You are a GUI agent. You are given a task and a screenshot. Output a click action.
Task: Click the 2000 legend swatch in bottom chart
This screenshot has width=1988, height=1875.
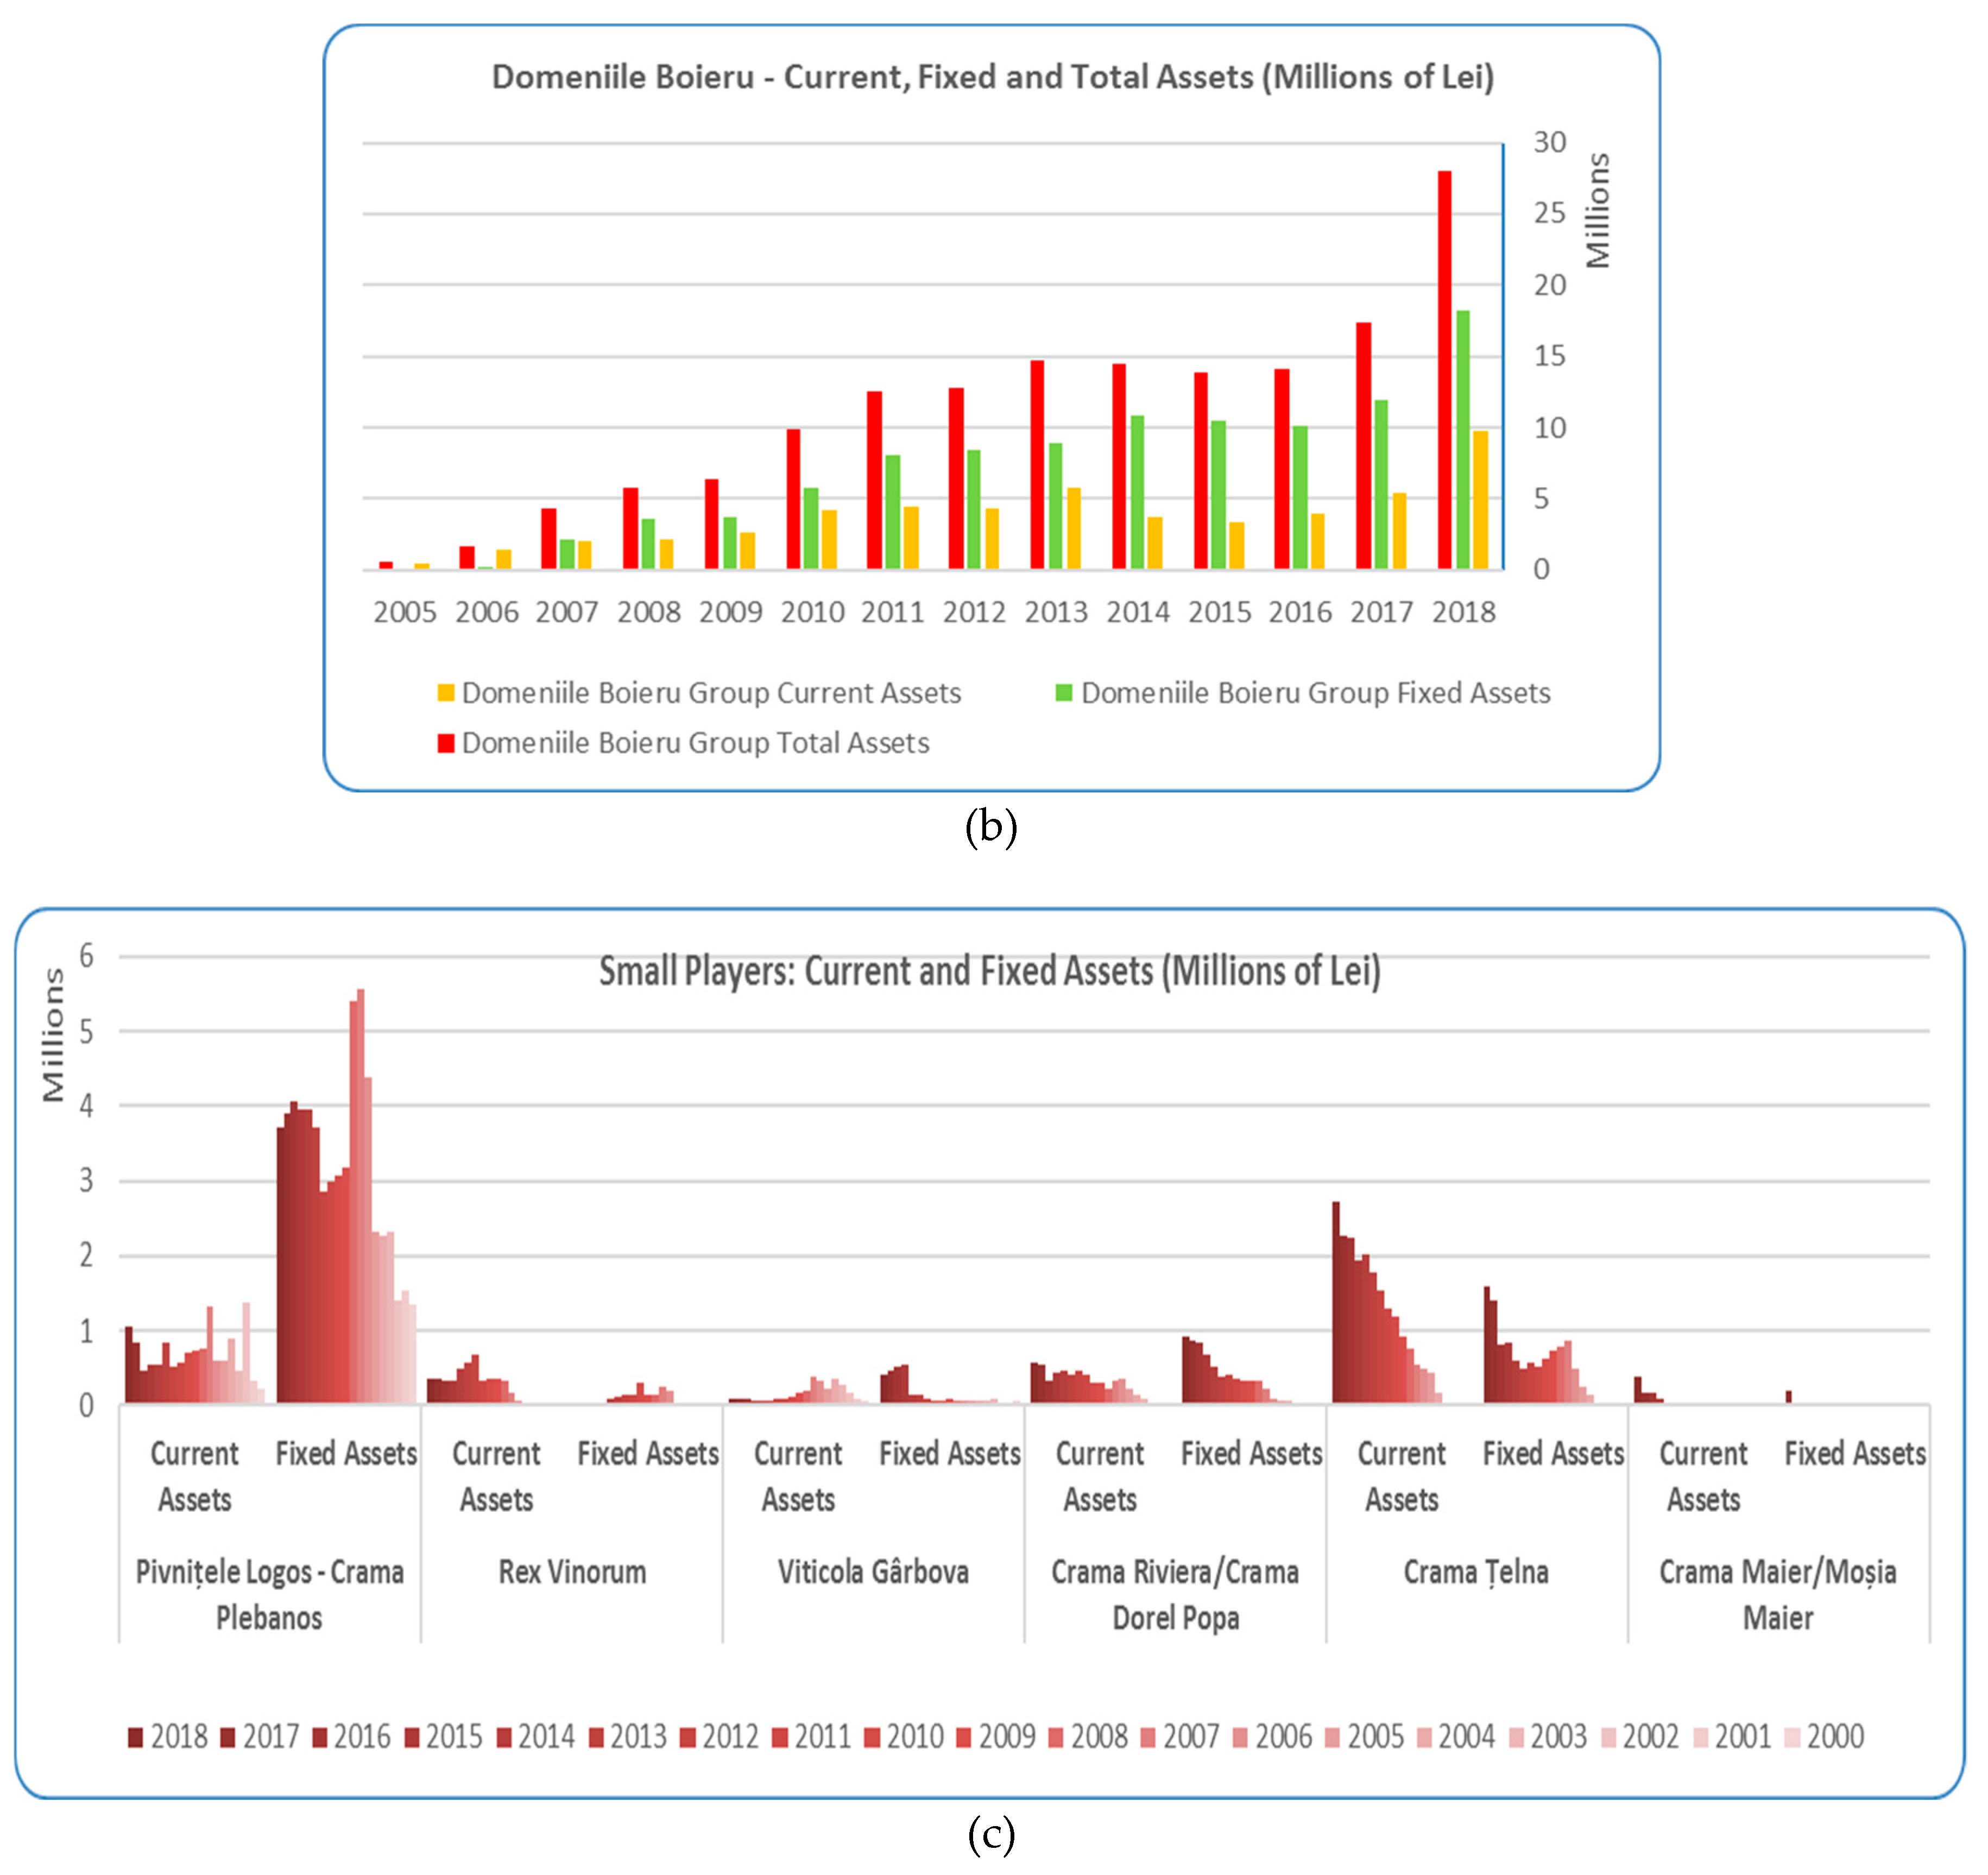1792,1737
